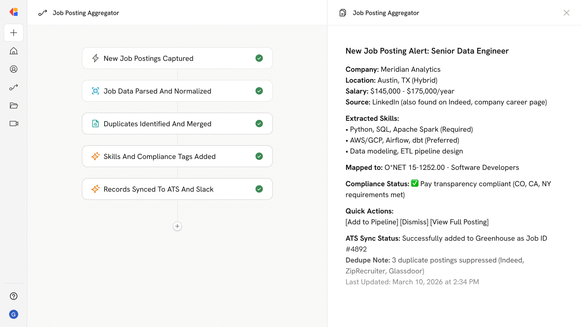Click the New Job Posting Alert heading
Viewport: 582px width, 327px height.
427,51
